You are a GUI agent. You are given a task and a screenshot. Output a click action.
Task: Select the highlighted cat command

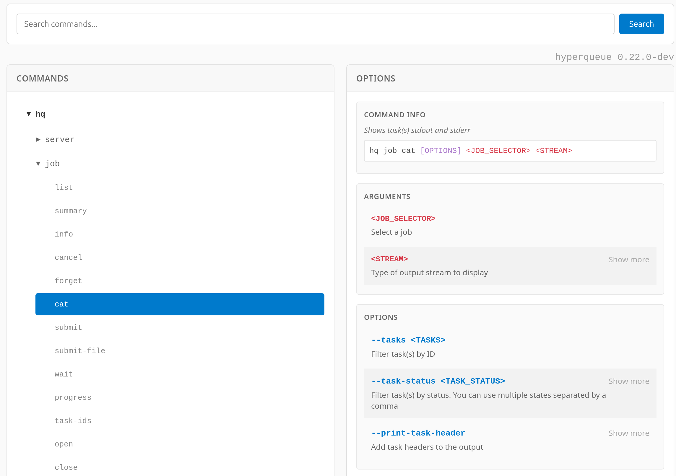click(180, 304)
